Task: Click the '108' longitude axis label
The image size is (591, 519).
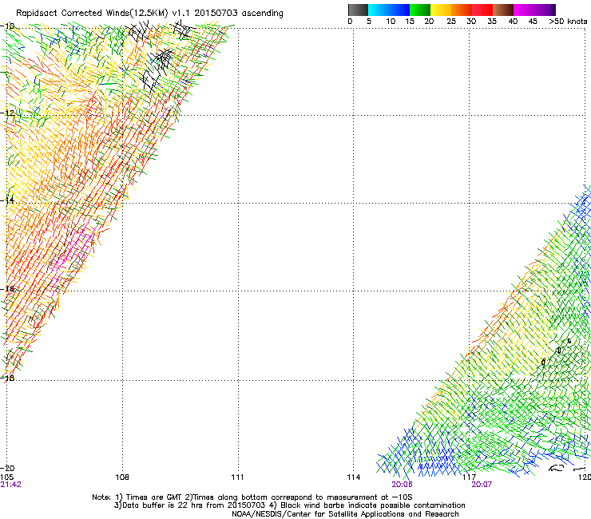Action: click(122, 477)
